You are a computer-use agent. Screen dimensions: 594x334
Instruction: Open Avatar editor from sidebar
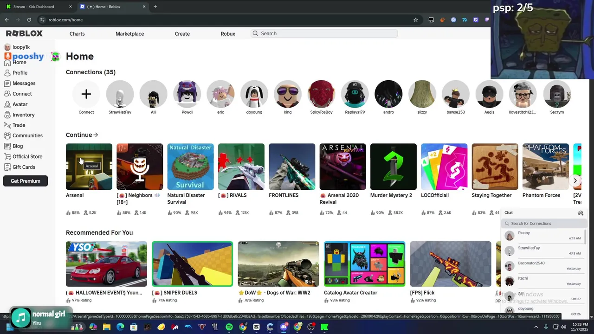pos(16,104)
